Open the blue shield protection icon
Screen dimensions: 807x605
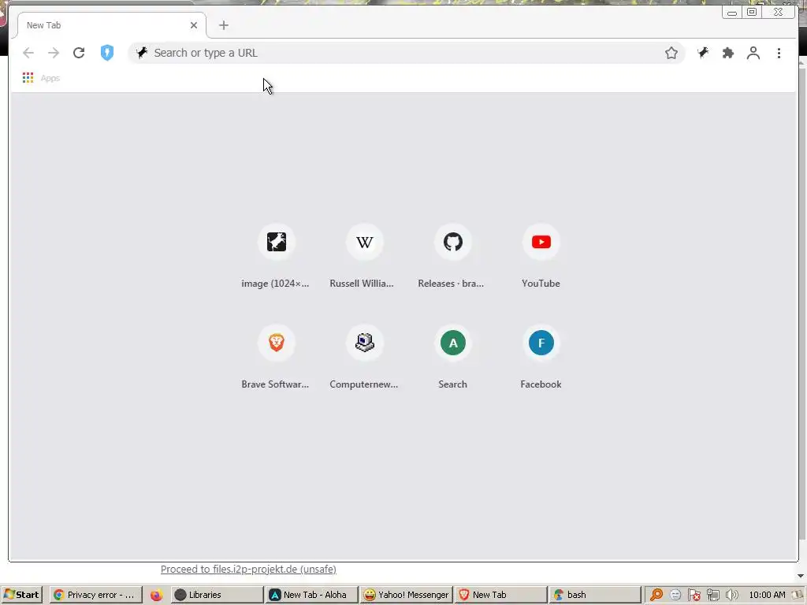click(x=107, y=53)
